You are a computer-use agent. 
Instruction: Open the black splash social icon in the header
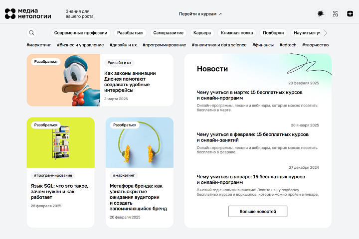[321, 14]
